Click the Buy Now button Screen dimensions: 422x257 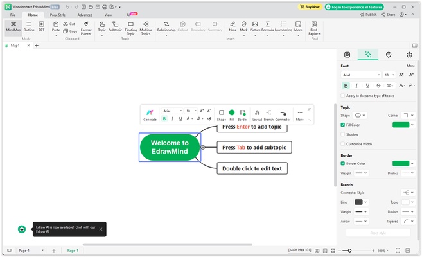coord(310,7)
